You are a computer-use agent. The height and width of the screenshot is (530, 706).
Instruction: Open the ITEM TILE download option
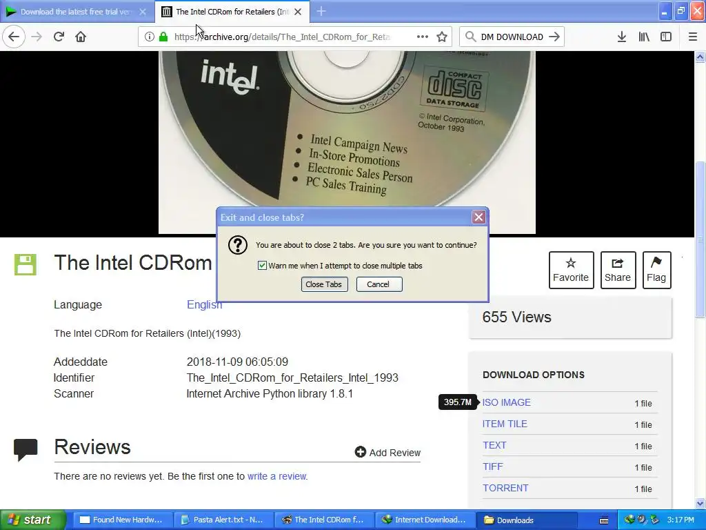coord(505,424)
